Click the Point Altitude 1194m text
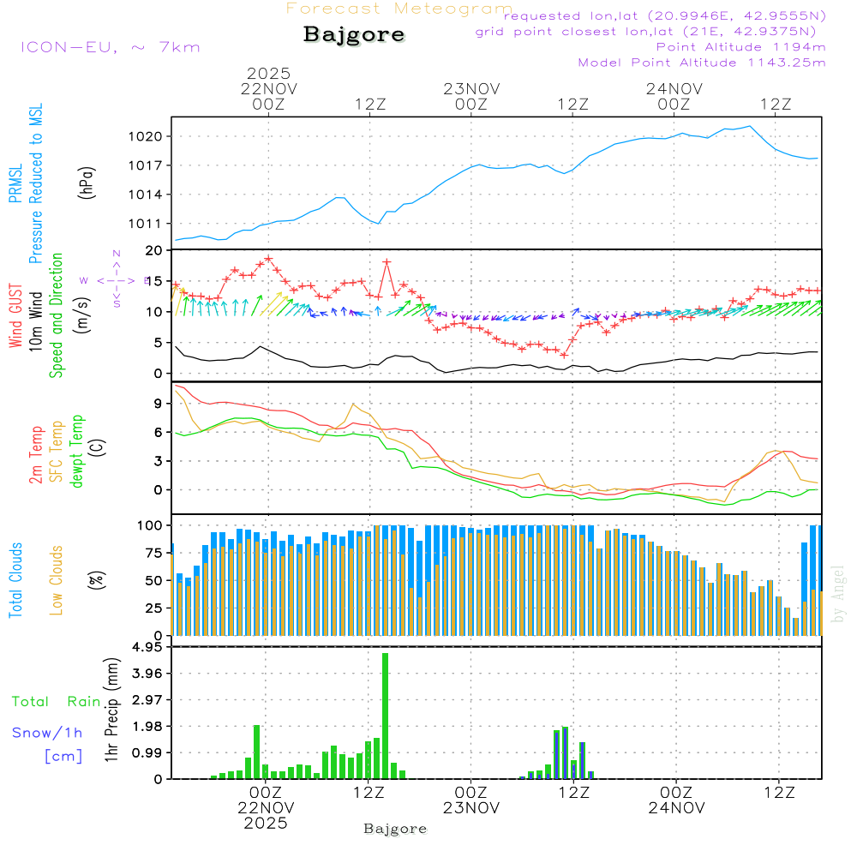857x857 pixels. 740,47
